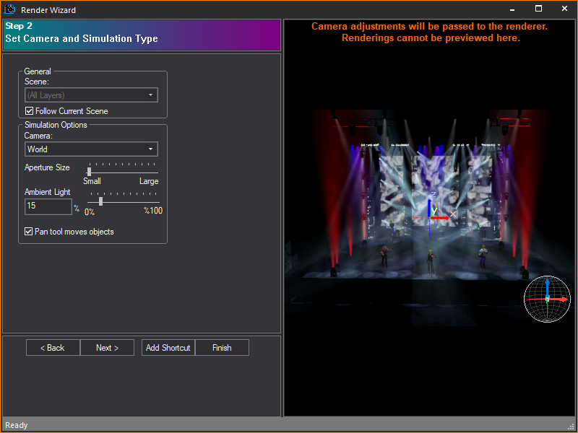Click the red horizontal translate arrow on stage

click(439, 217)
